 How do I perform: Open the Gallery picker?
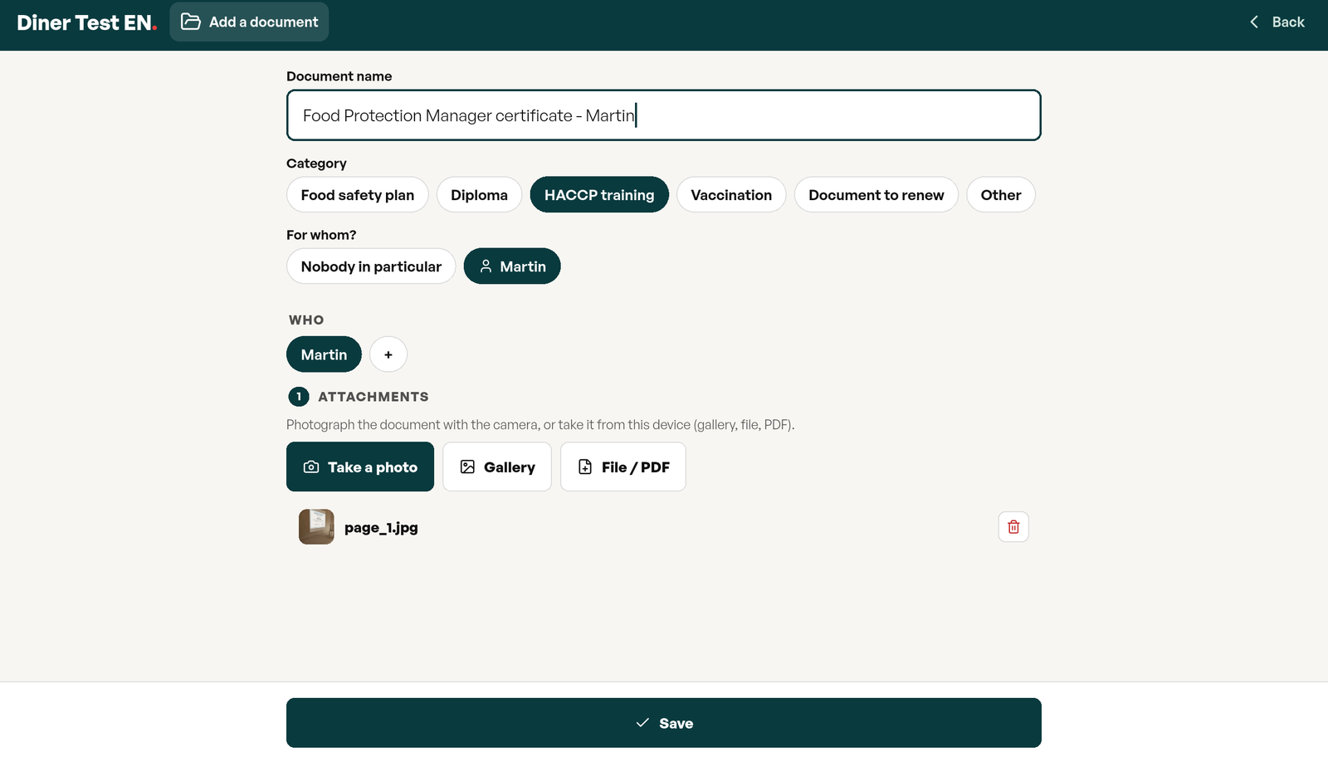click(x=497, y=466)
